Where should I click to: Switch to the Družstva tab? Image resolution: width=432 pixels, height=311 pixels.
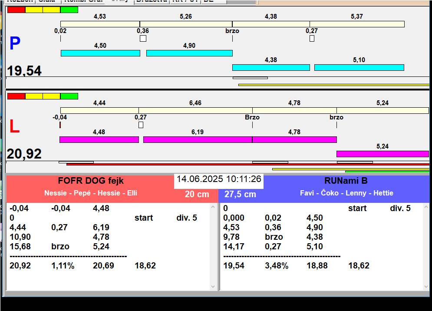(x=151, y=1)
